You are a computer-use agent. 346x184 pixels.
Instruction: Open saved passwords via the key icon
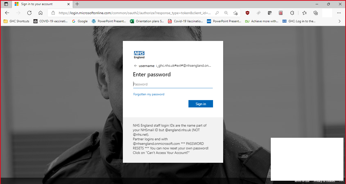coord(217,13)
